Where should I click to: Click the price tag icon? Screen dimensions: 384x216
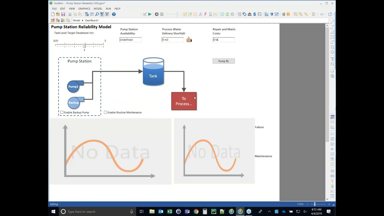(244, 14)
